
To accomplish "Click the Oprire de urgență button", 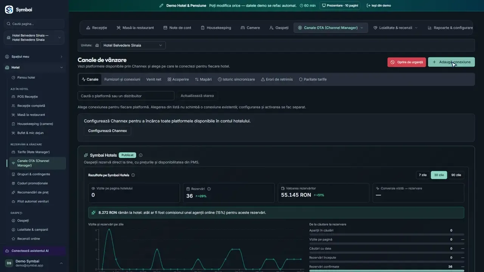I will tap(406, 62).
